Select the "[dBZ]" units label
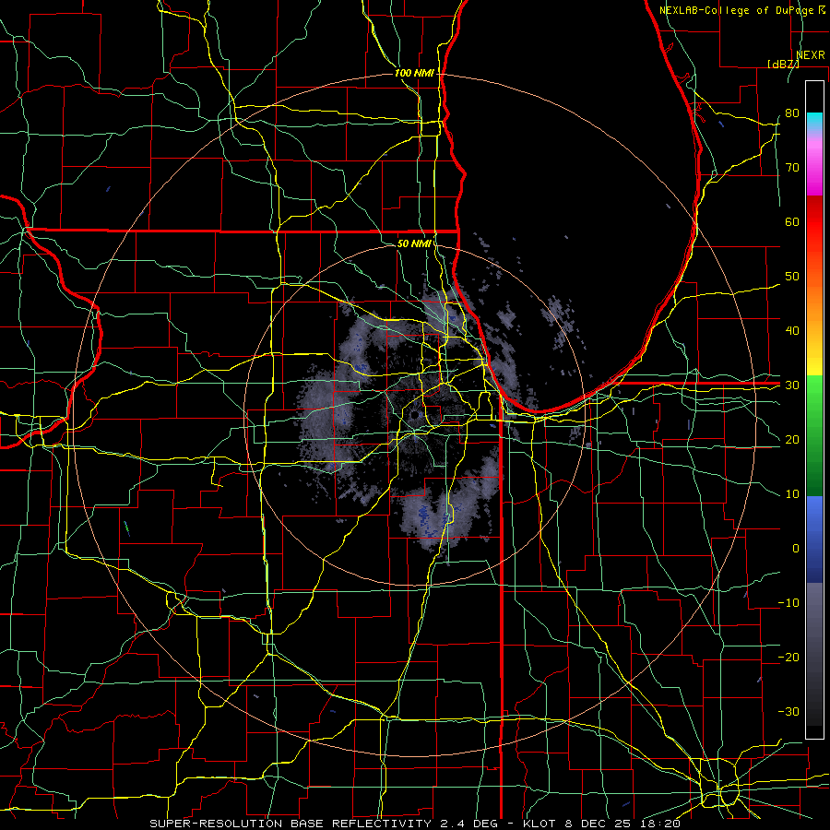The height and width of the screenshot is (830, 830). pos(783,64)
